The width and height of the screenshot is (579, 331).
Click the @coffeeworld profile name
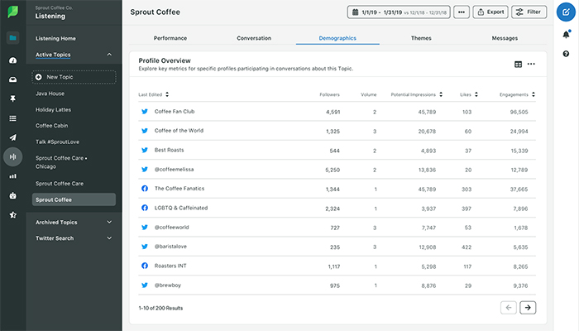pos(171,228)
